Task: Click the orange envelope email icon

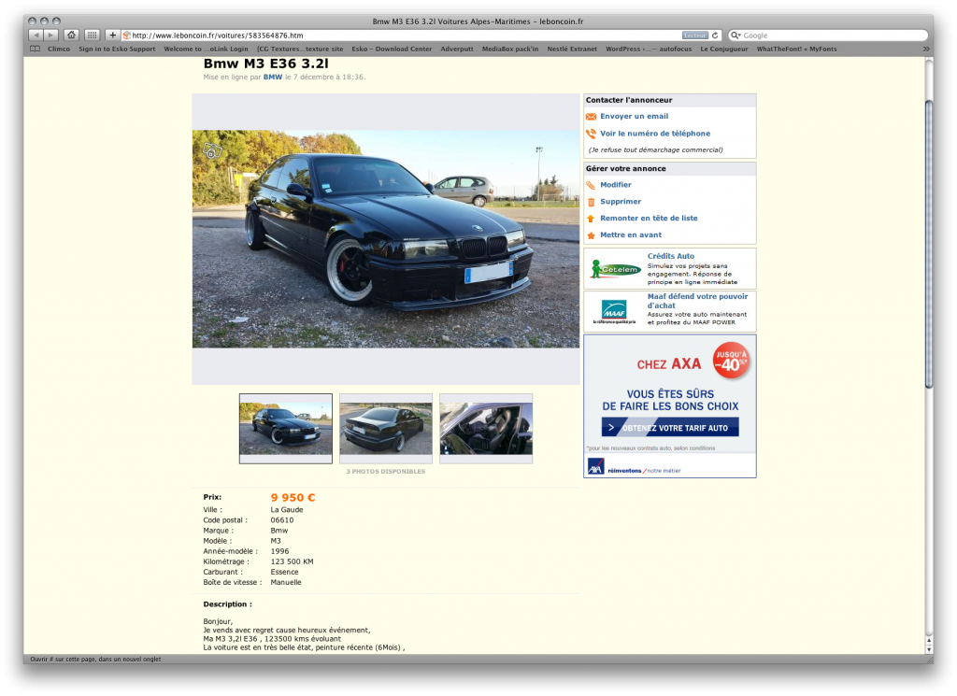Action: tap(591, 117)
